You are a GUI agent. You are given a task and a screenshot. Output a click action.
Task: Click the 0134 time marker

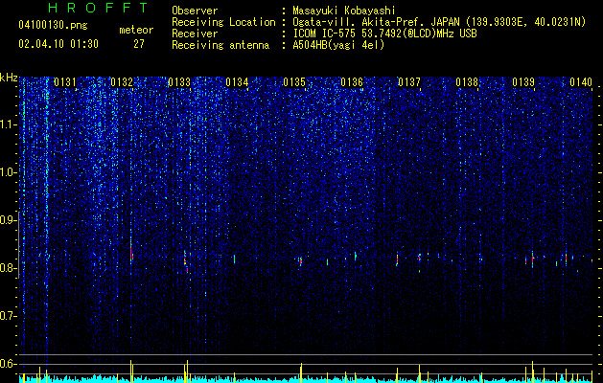coord(237,81)
